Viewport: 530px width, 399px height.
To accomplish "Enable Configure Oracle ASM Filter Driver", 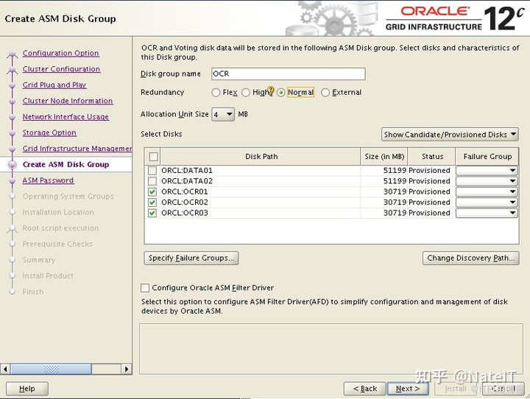I will (x=145, y=288).
